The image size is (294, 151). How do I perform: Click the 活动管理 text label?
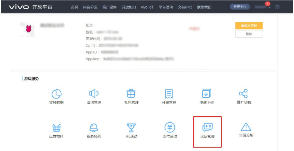[94, 103]
